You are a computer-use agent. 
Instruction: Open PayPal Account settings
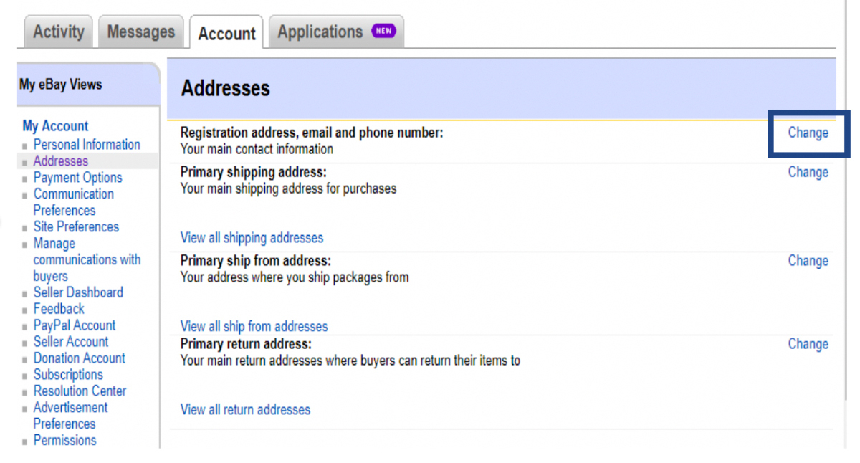75,325
